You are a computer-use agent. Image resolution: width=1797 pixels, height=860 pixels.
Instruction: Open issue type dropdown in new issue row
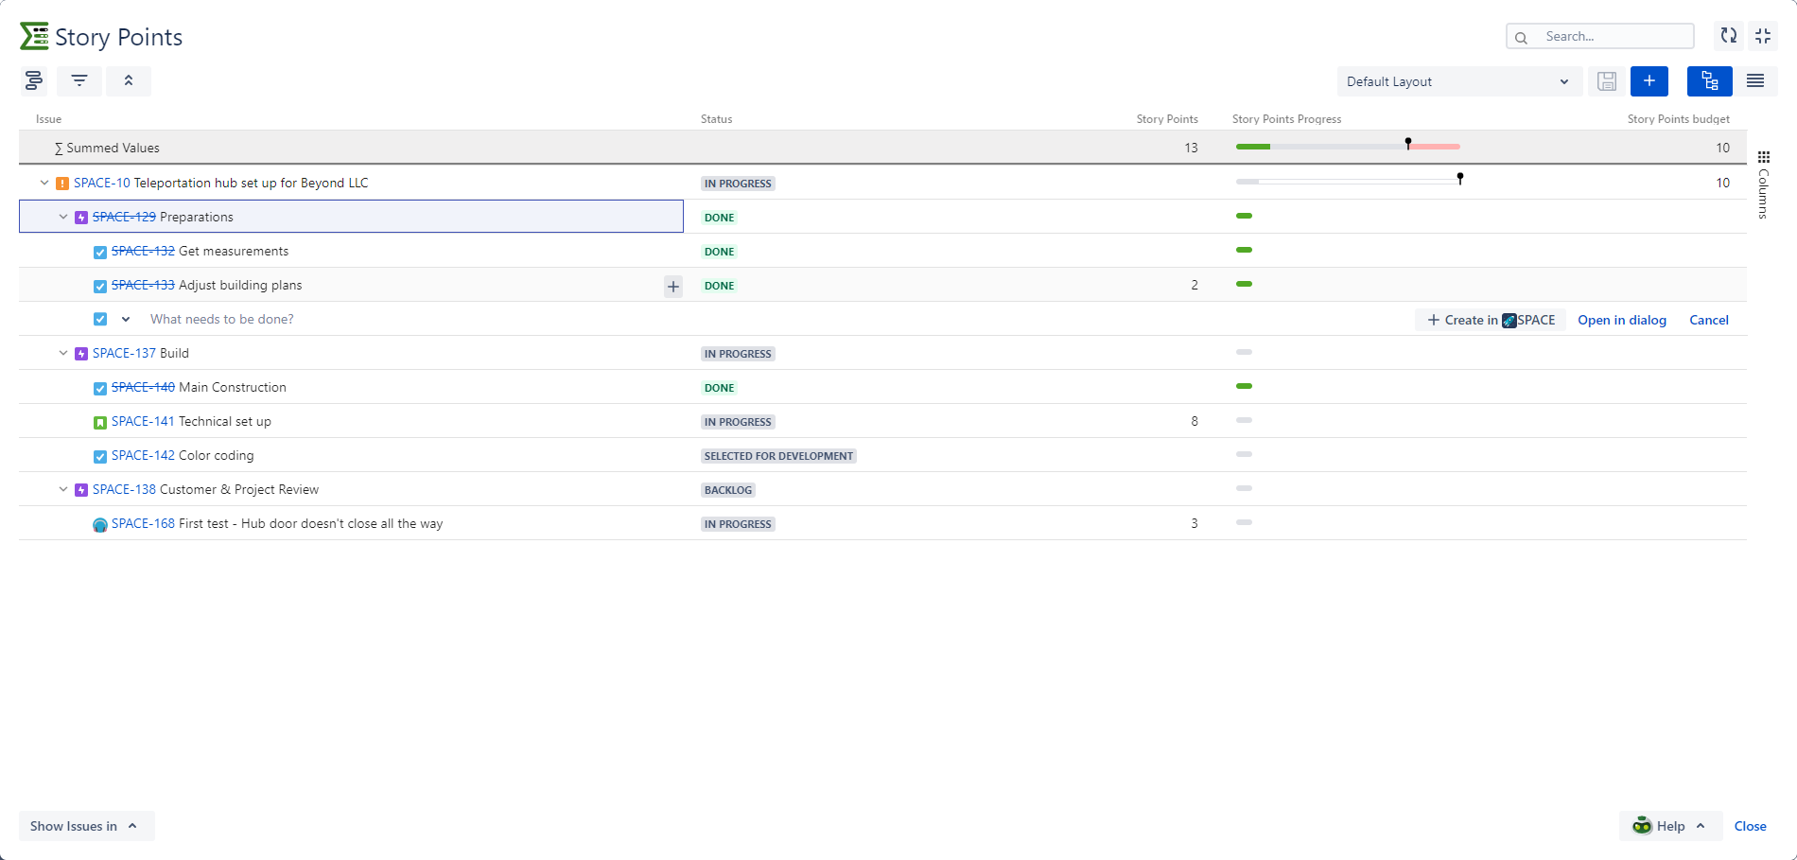pyautogui.click(x=126, y=320)
